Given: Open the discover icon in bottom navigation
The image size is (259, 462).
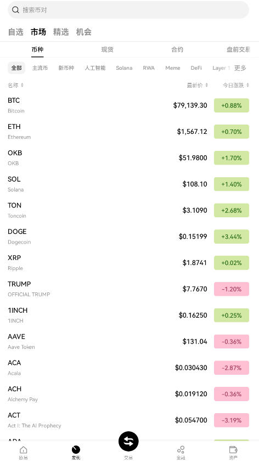Looking at the screenshot, I should (76, 449).
